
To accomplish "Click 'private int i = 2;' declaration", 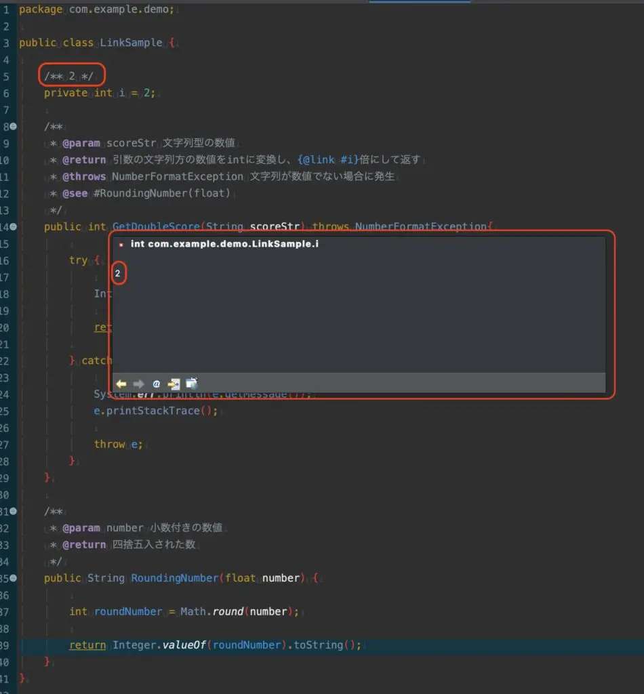I will (x=100, y=93).
